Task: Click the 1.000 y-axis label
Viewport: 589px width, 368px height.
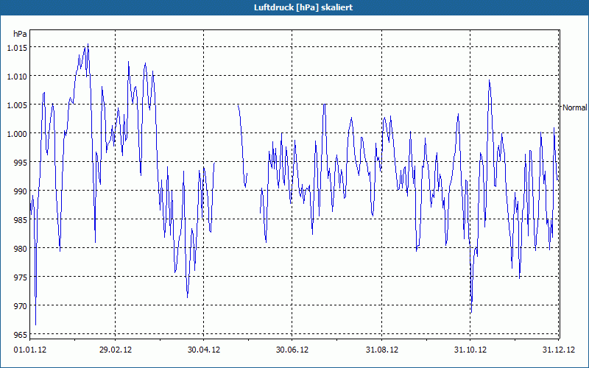Action: [17, 134]
